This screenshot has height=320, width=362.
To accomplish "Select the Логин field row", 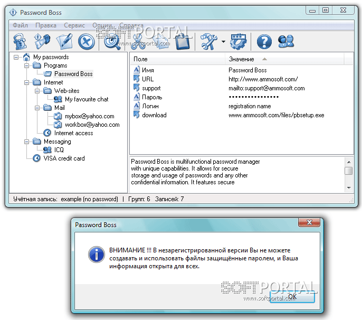I will tap(241, 106).
